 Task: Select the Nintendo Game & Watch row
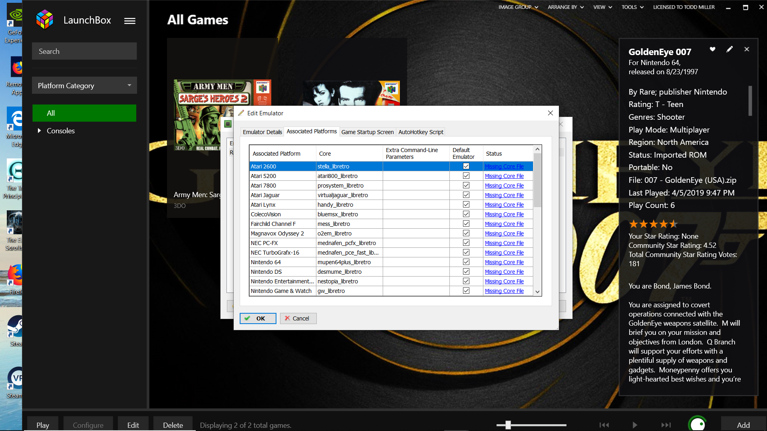click(x=391, y=291)
